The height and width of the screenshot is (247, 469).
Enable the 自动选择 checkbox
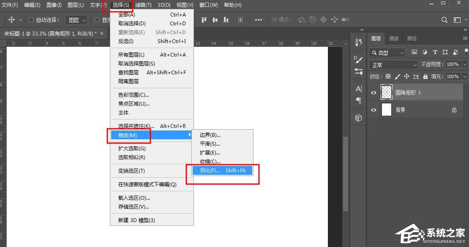[31, 19]
